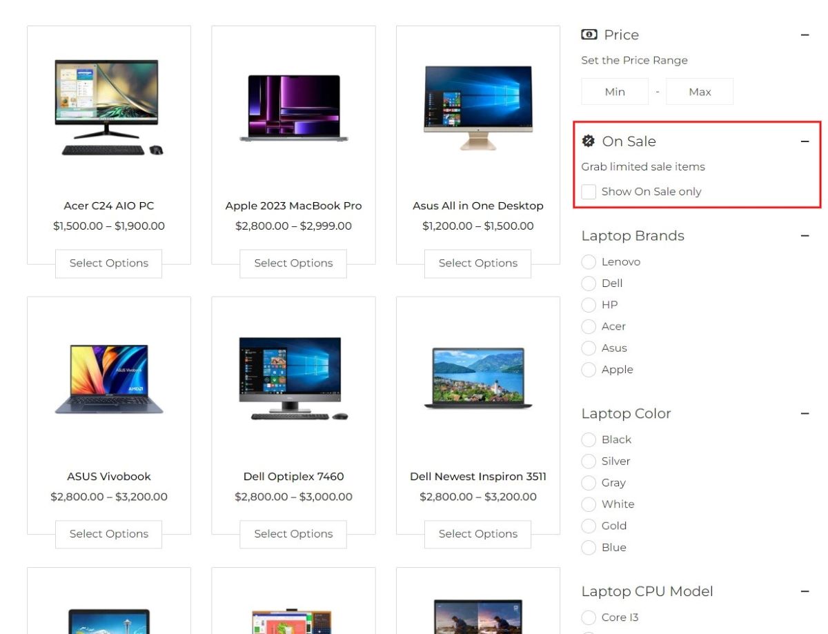Choose HP in Laptop Brands

click(x=589, y=305)
